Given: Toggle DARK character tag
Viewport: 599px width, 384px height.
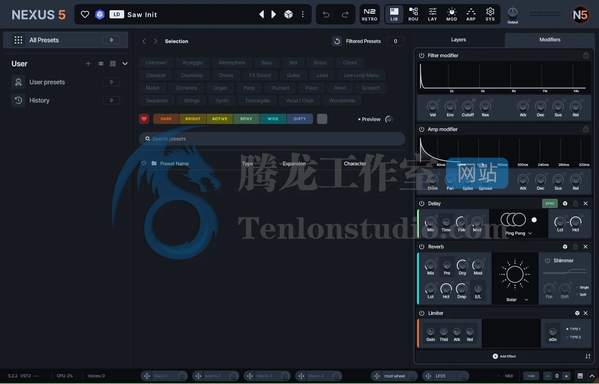Looking at the screenshot, I should (166, 119).
